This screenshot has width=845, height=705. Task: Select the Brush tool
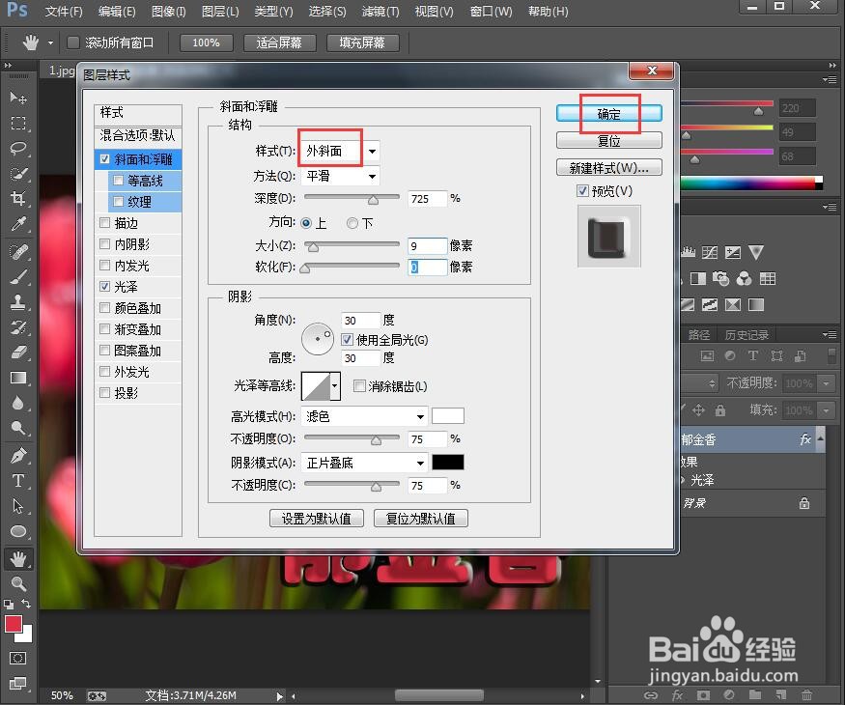tap(18, 277)
